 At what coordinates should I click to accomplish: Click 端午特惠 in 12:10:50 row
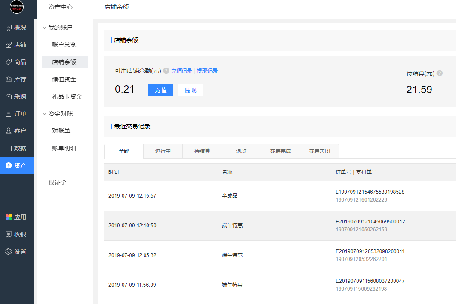pyautogui.click(x=232, y=226)
